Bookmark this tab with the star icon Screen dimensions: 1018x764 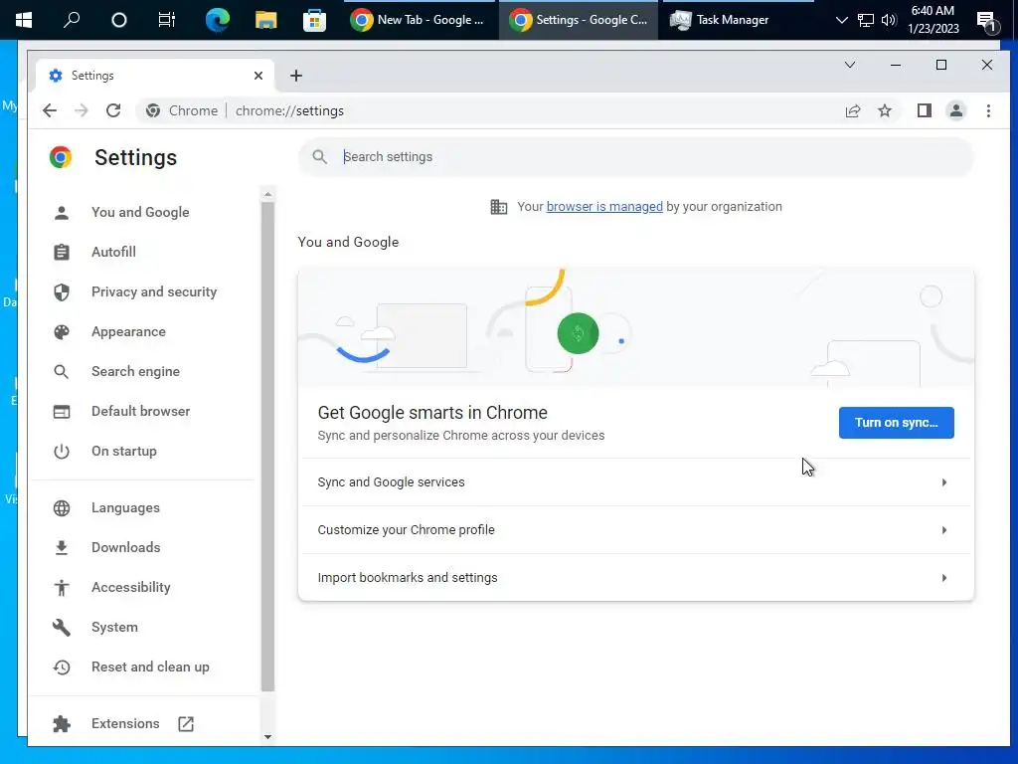pos(885,111)
